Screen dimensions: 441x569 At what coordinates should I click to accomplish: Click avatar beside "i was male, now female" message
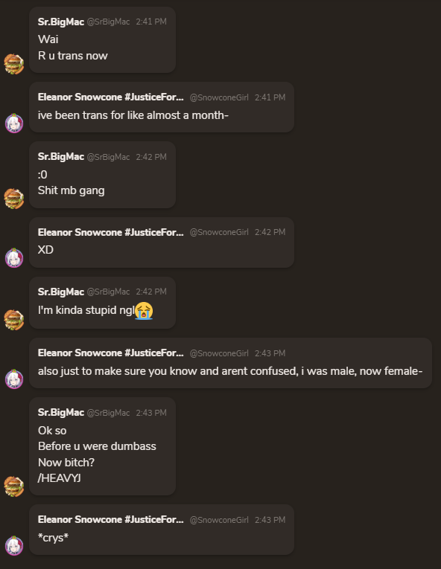[x=14, y=379]
